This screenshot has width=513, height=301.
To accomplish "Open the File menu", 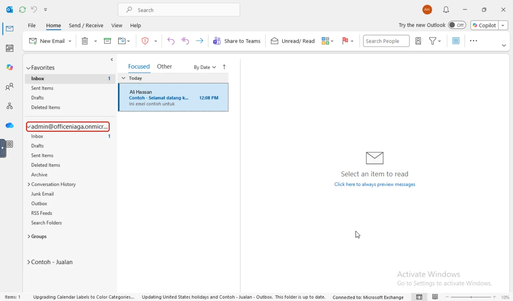I will pyautogui.click(x=32, y=26).
